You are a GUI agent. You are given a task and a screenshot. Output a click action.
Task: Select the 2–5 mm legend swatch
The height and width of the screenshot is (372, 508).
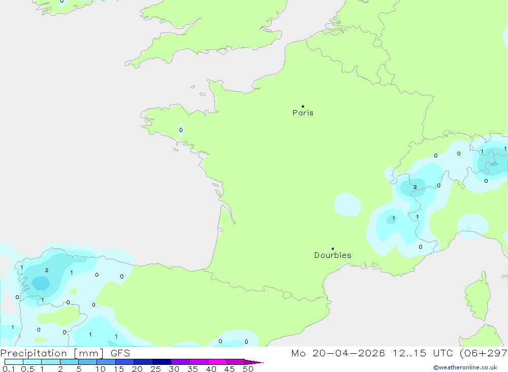coord(69,362)
